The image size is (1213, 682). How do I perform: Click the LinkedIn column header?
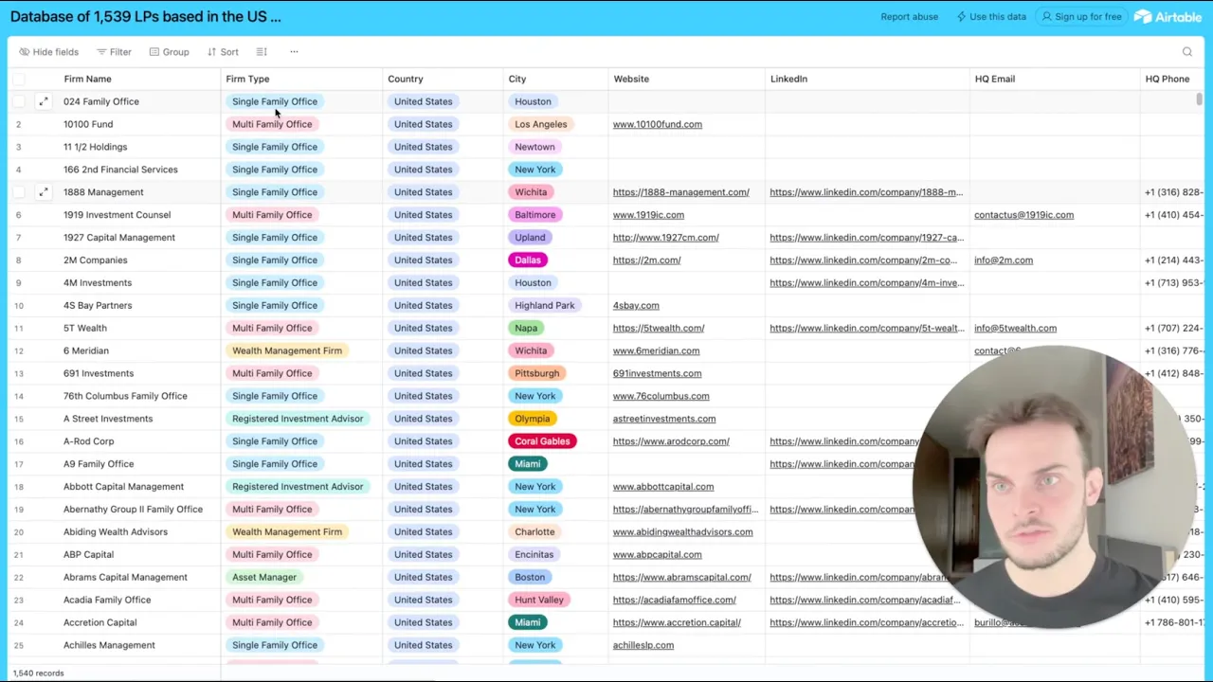788,79
